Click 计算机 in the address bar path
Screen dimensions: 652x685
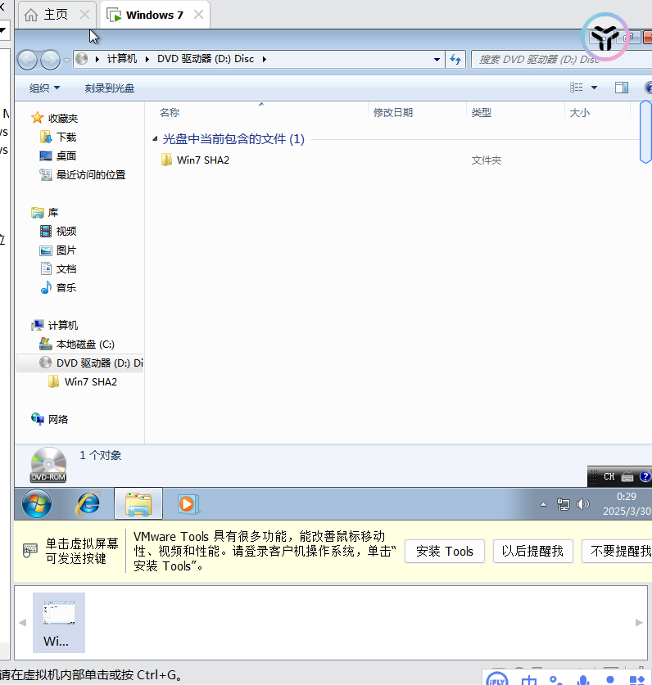coord(122,59)
